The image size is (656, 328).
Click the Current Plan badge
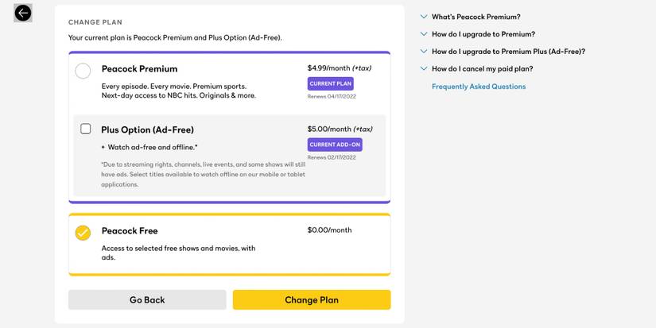coord(330,83)
